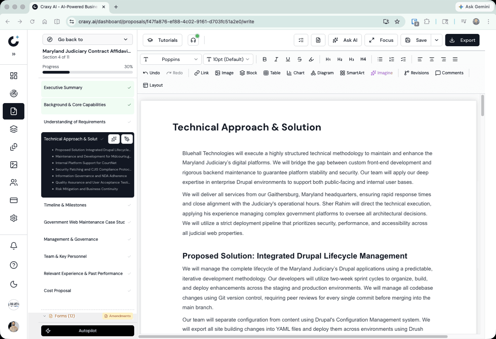The height and width of the screenshot is (339, 496).
Task: Launch Autopilot
Action: tap(88, 331)
